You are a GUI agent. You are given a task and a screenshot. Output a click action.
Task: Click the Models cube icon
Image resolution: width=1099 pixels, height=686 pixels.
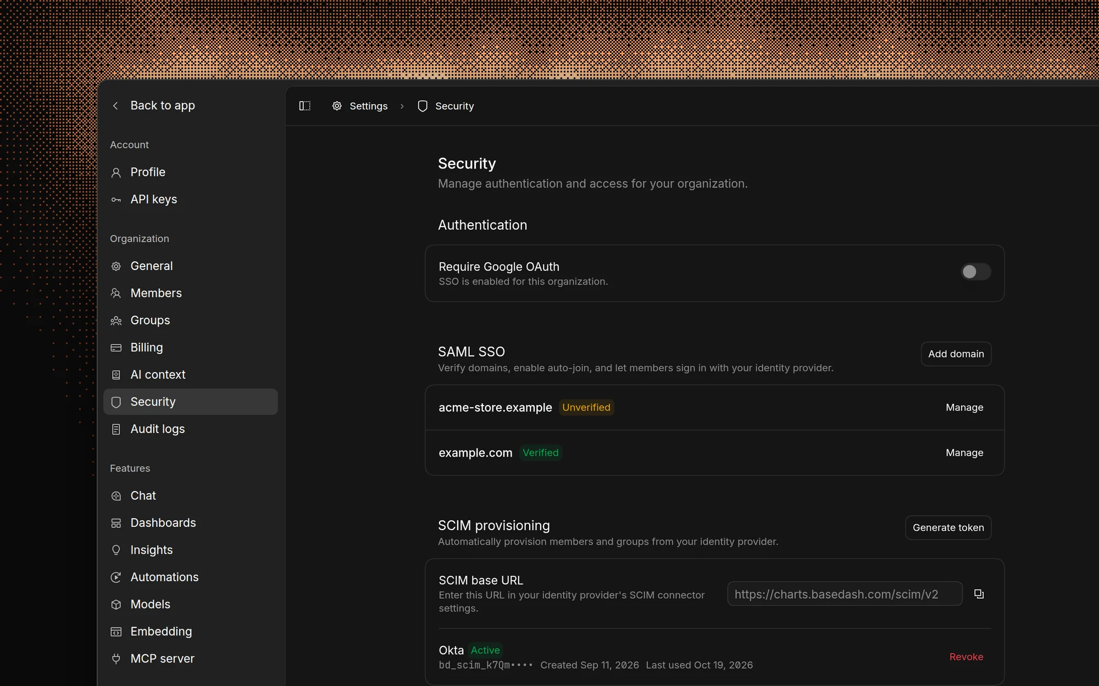[x=116, y=604]
